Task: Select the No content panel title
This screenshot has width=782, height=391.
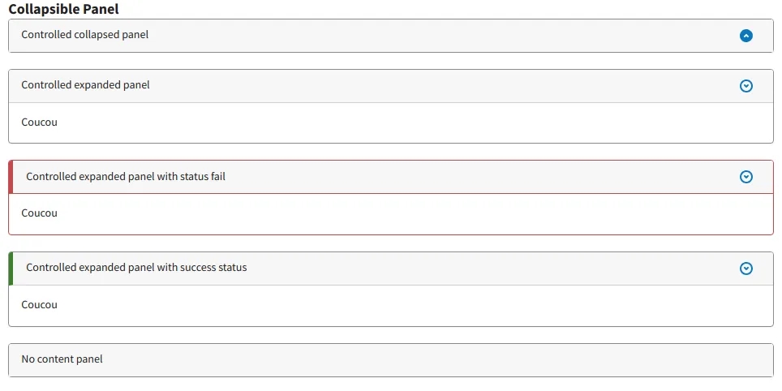Action: click(x=62, y=359)
